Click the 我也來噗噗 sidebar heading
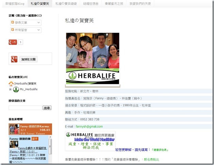Screen dimensions: 214x165 [x=16, y=119]
